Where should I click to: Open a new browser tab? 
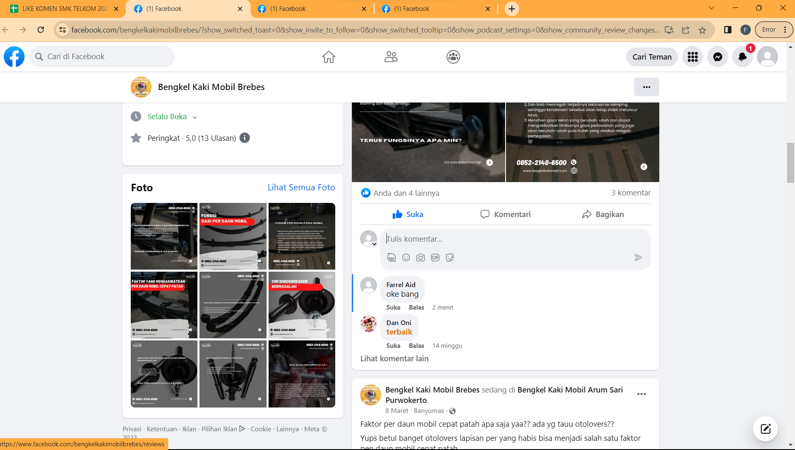tap(511, 9)
